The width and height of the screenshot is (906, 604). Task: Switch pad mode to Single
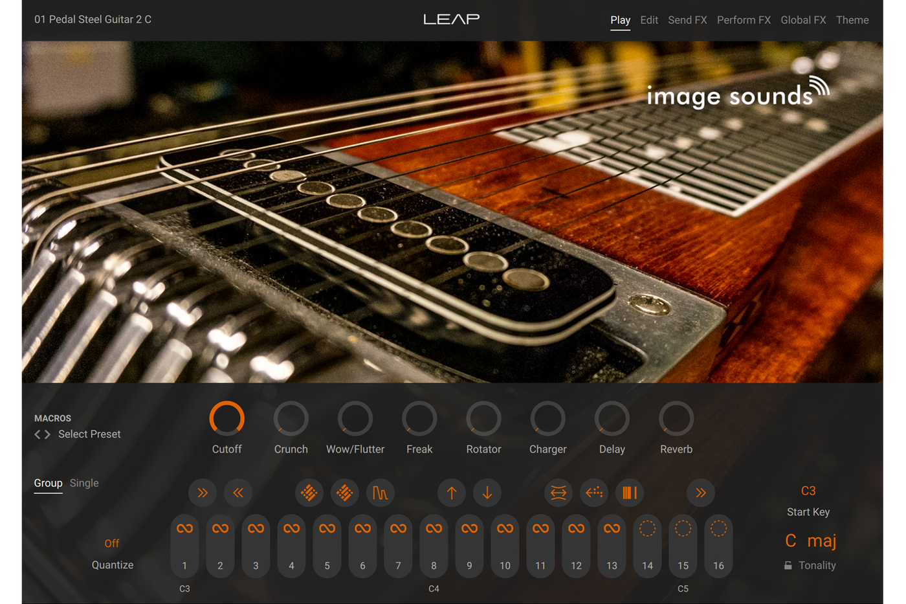coord(84,483)
